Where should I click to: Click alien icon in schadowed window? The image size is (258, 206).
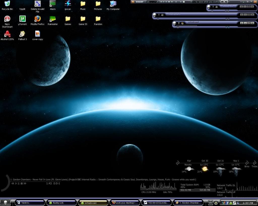(175, 23)
